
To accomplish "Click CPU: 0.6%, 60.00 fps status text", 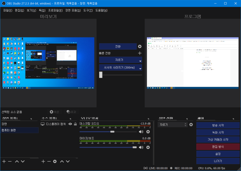I will [211, 168].
